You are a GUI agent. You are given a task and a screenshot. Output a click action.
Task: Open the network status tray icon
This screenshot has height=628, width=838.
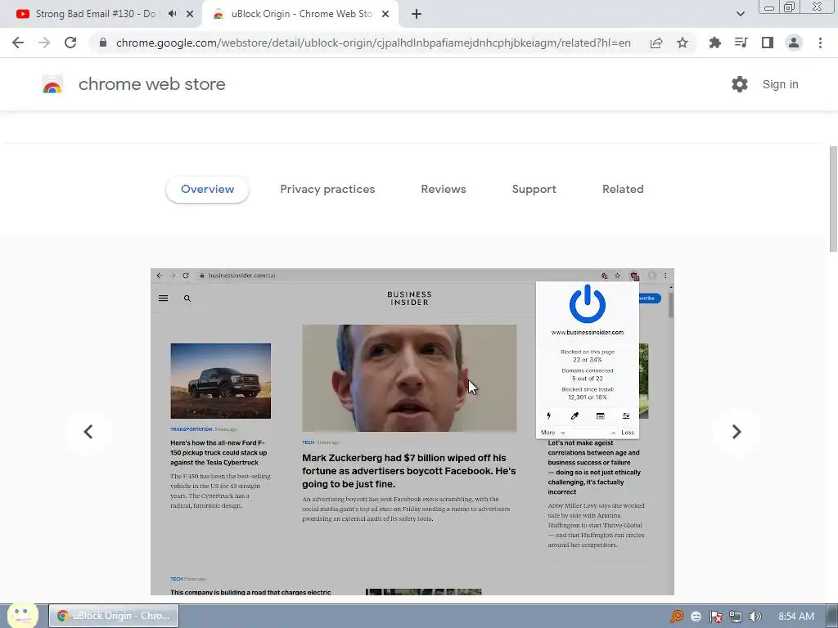click(x=736, y=617)
